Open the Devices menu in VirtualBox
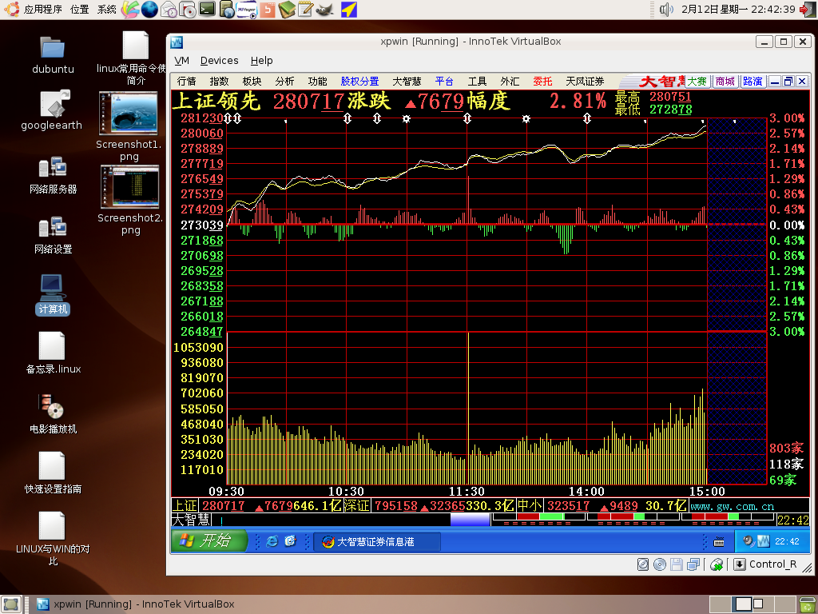 (219, 61)
